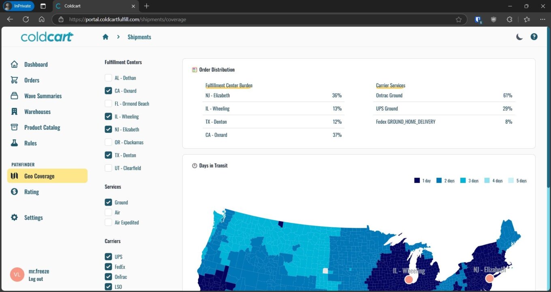Click the Dashboard house icon in sidebar
The image size is (551, 292).
click(15, 64)
